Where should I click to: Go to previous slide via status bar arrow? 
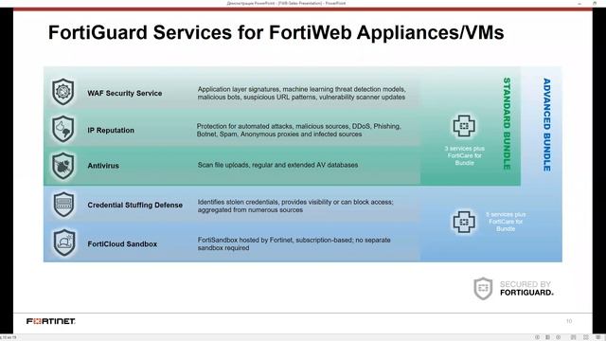tap(538, 337)
